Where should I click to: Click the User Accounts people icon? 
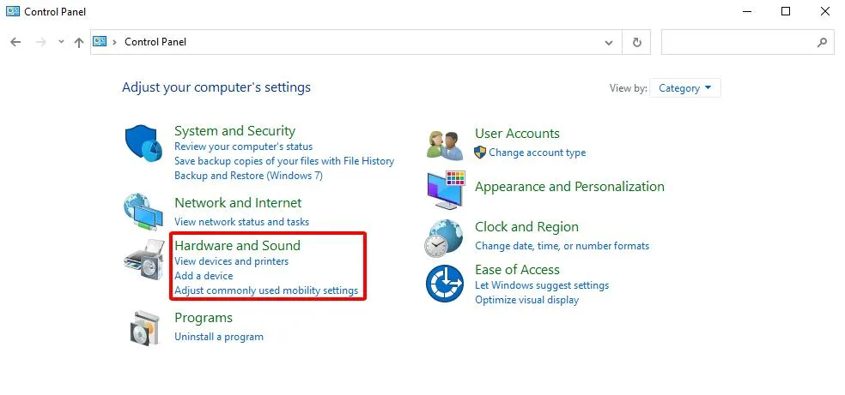(445, 143)
